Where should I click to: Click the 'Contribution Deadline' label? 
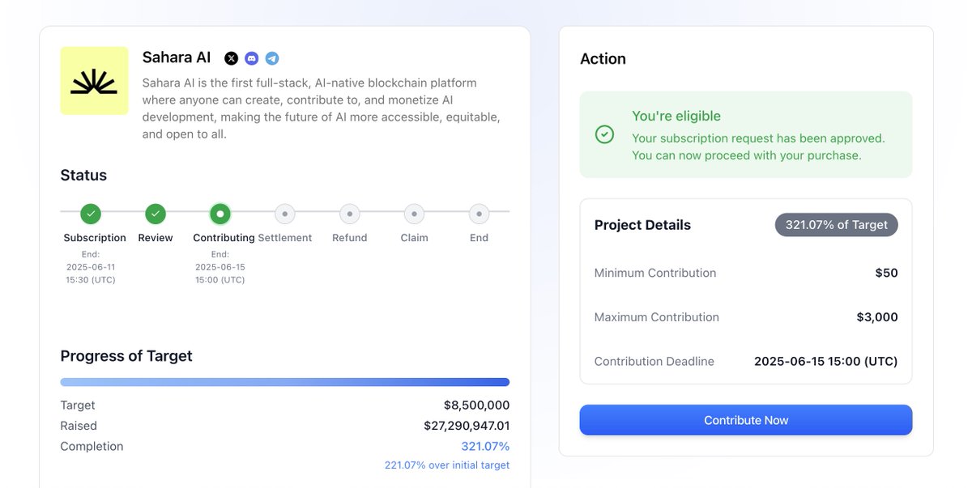654,362
